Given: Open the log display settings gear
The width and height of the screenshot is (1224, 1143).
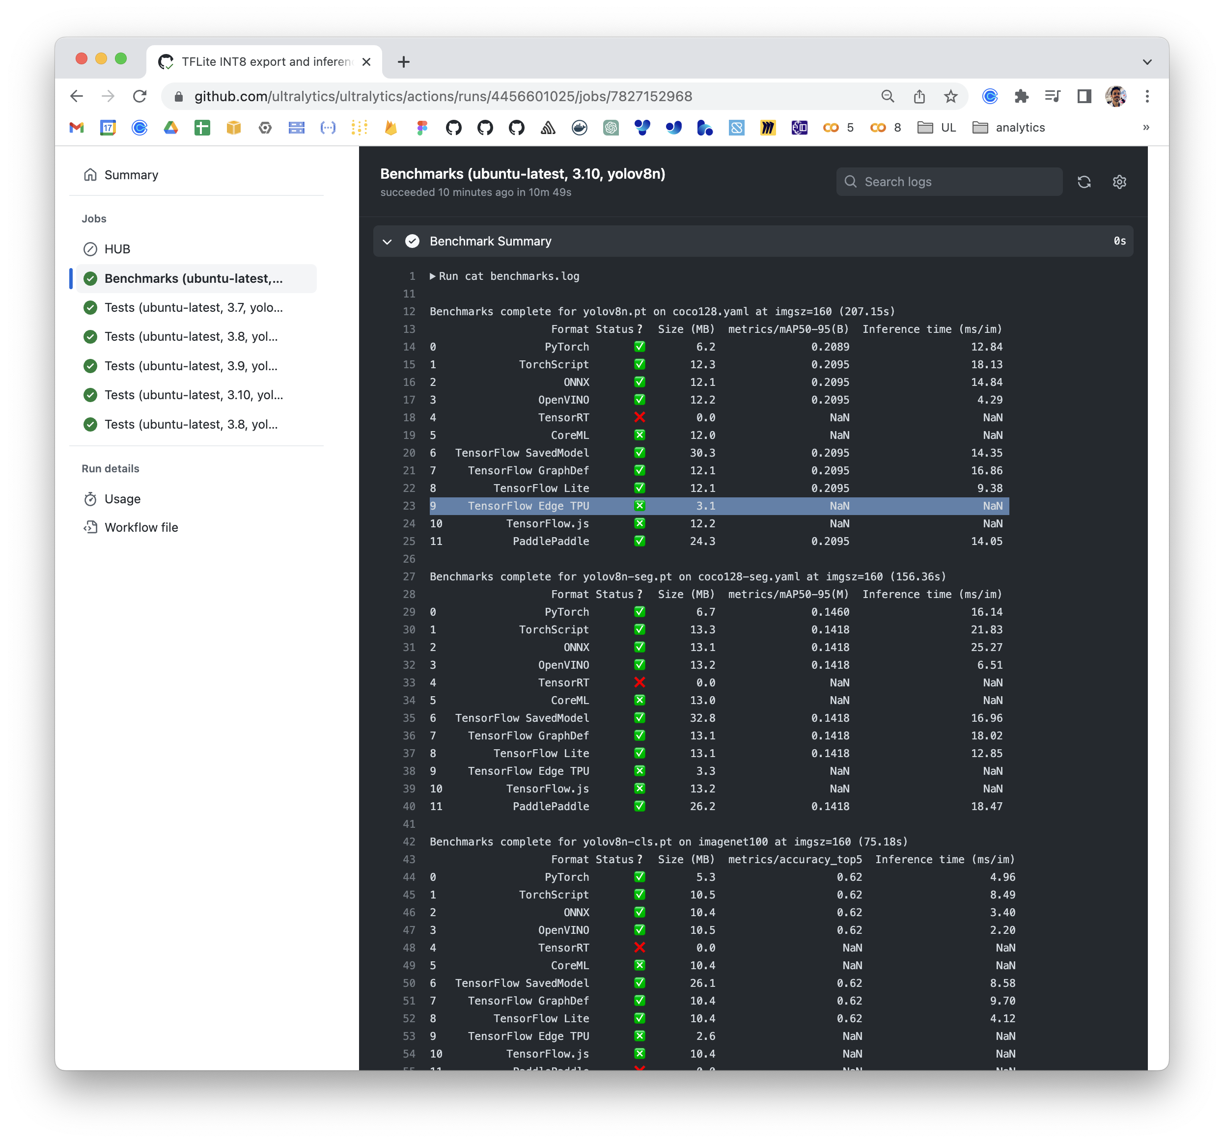Looking at the screenshot, I should tap(1119, 182).
